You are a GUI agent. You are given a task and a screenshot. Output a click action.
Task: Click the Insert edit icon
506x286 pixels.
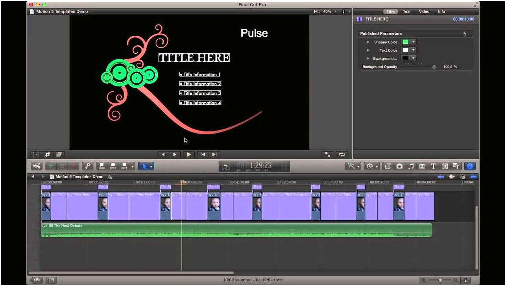(x=113, y=166)
